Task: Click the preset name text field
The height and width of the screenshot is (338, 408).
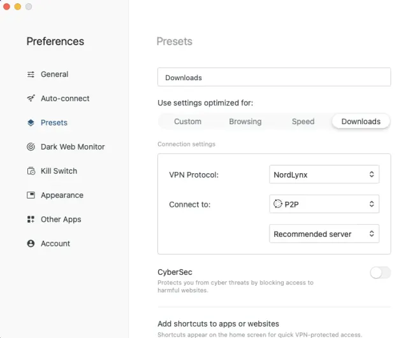Action: (273, 78)
